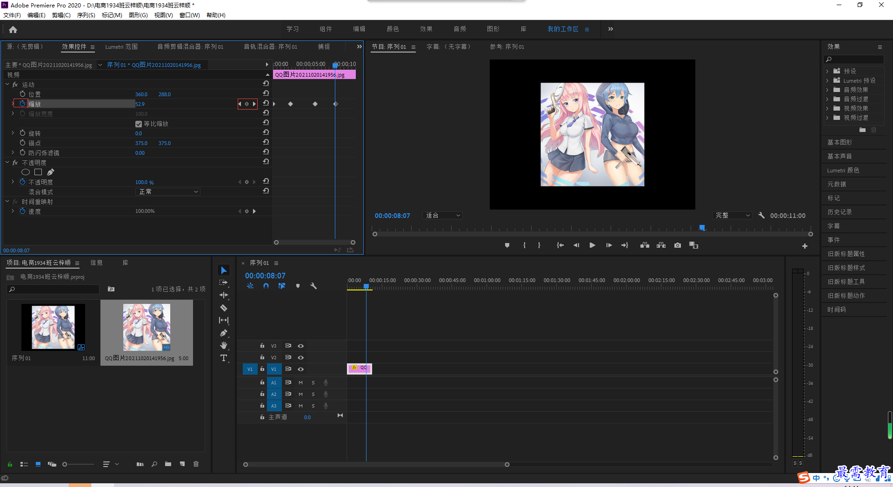
Task: Go to Out point in program monitor
Action: click(625, 245)
